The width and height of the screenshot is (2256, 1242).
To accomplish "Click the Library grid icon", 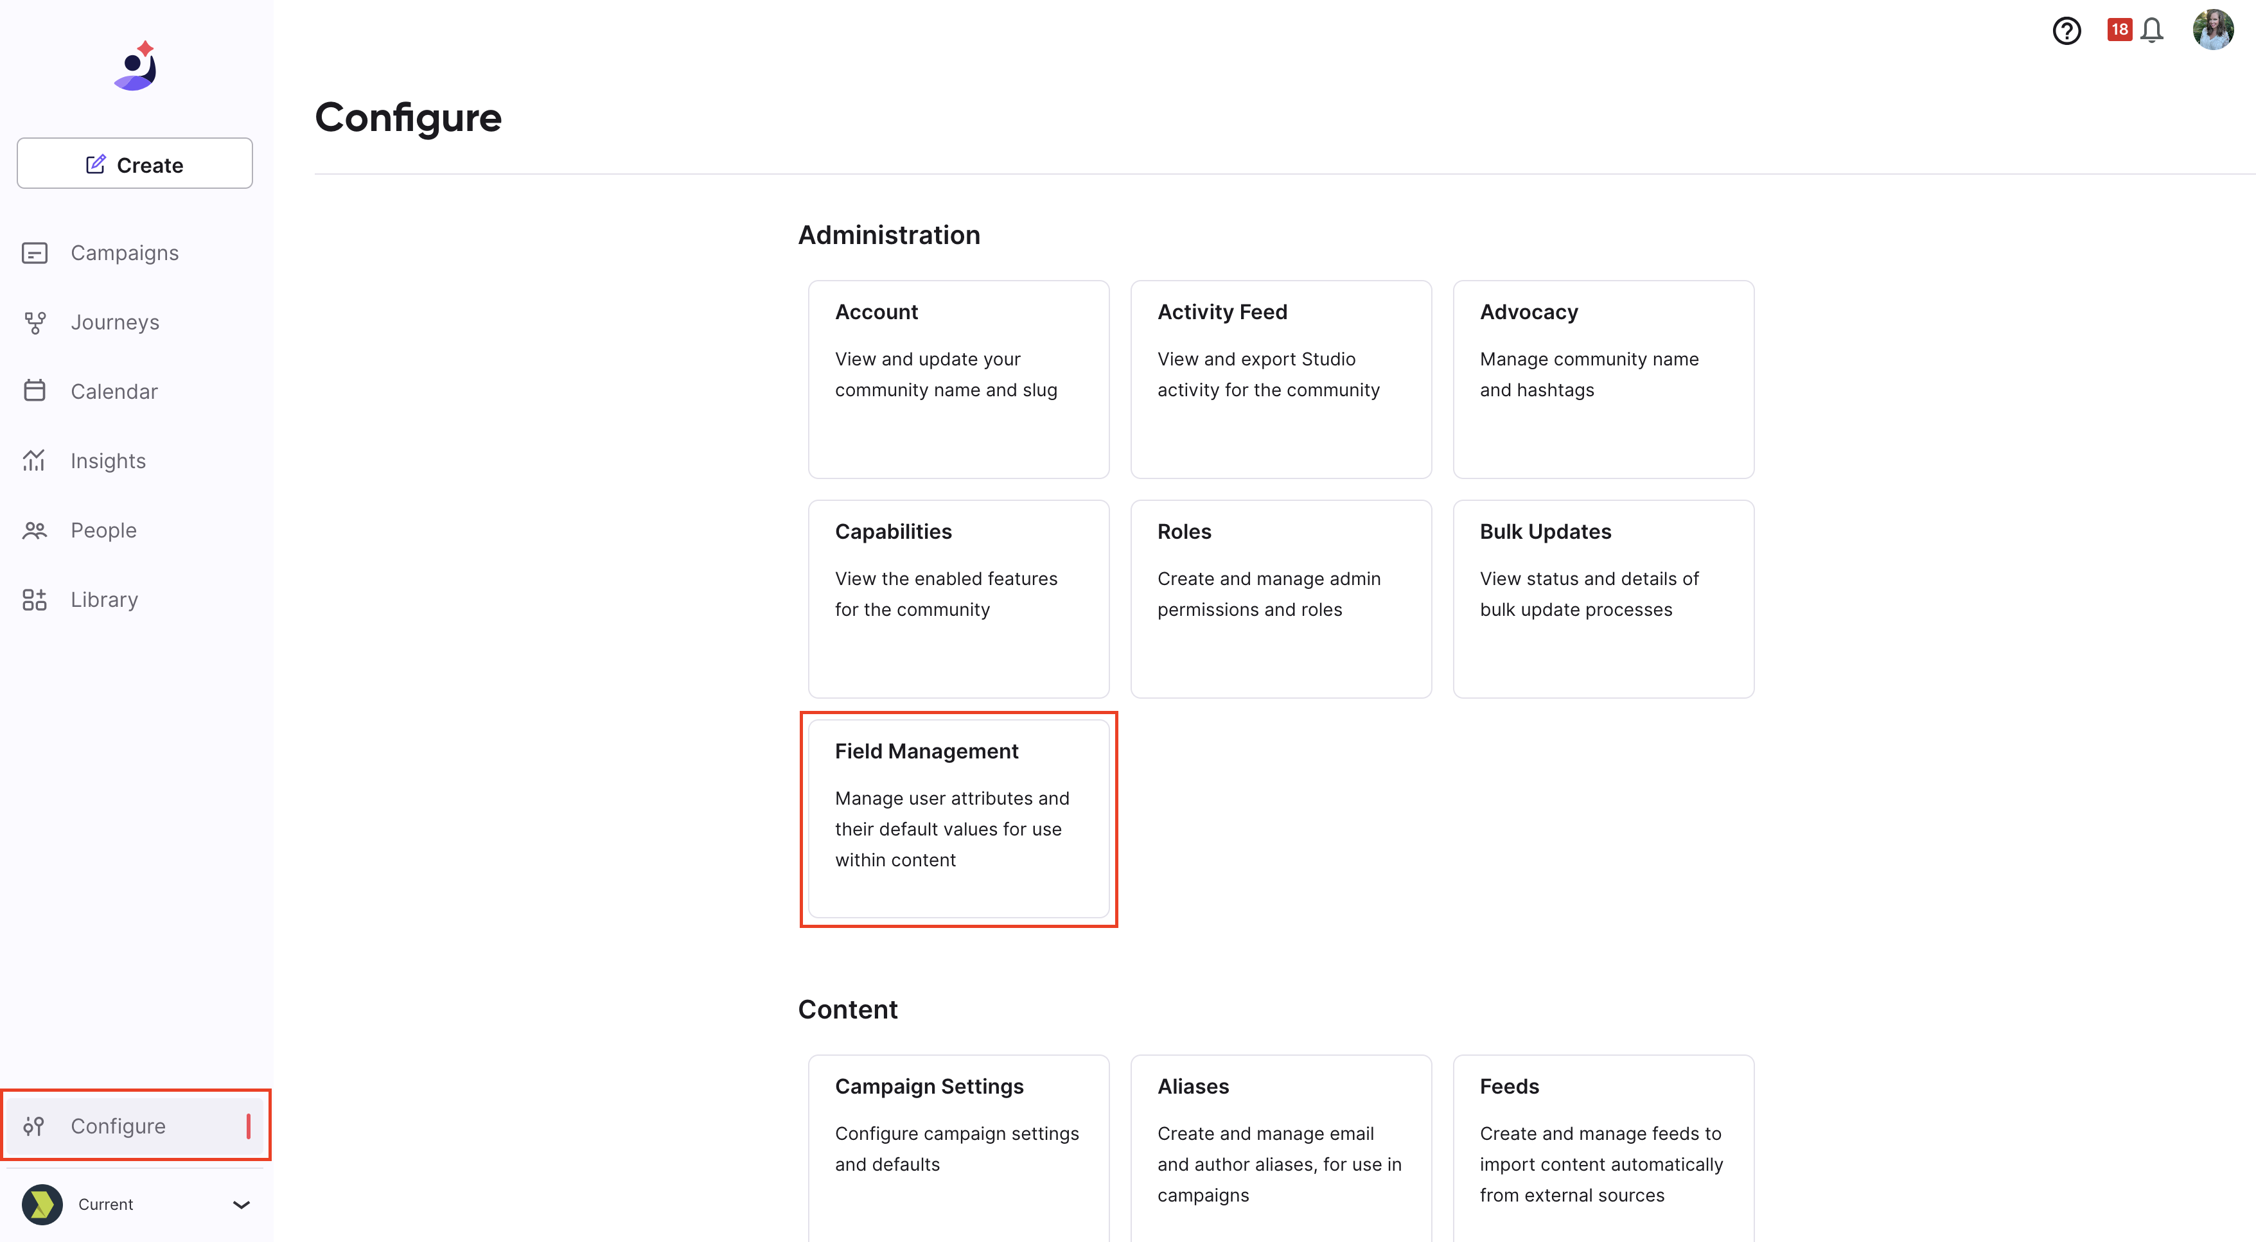I will 34,600.
